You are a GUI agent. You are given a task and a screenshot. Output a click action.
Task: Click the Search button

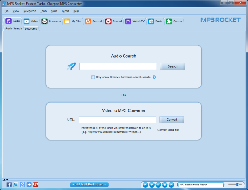coord(172,66)
